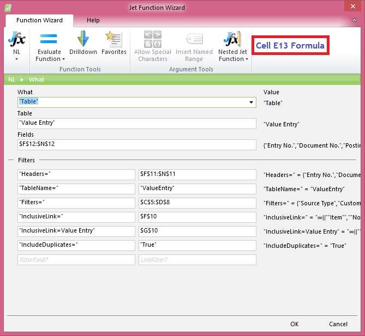Collapse the ribbon using the chevron
This screenshot has width=365, height=336.
click(354, 20)
